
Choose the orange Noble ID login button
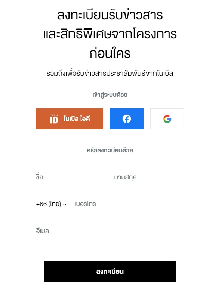point(70,119)
